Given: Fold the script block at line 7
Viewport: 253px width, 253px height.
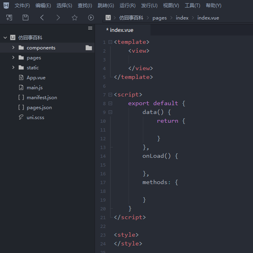Looking at the screenshot, I should pos(111,94).
